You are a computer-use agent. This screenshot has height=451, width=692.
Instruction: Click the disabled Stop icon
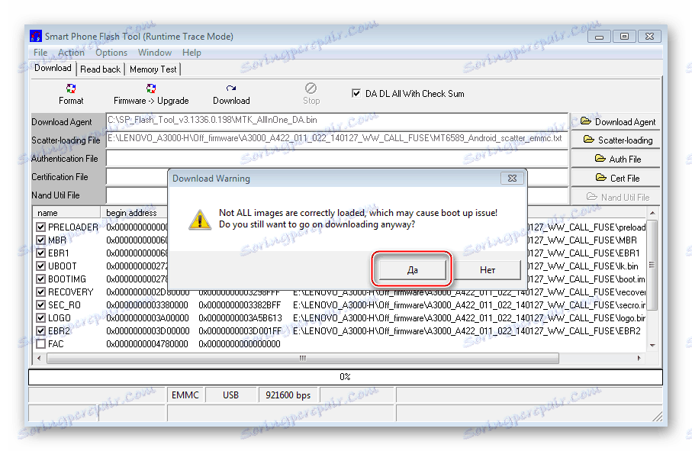(311, 88)
